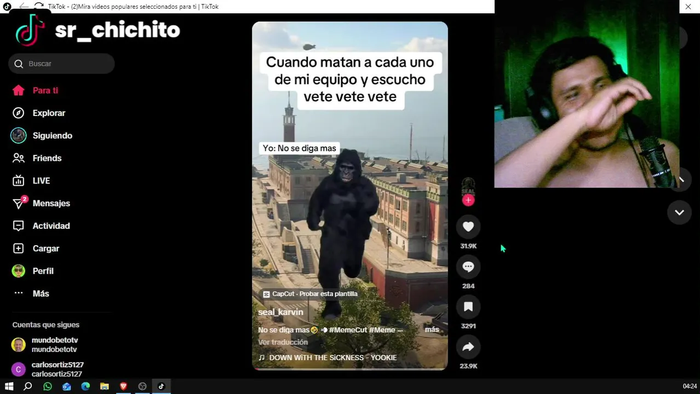Click the search magnifier icon in Buscar
Screen dimensions: 700x394
pos(19,64)
